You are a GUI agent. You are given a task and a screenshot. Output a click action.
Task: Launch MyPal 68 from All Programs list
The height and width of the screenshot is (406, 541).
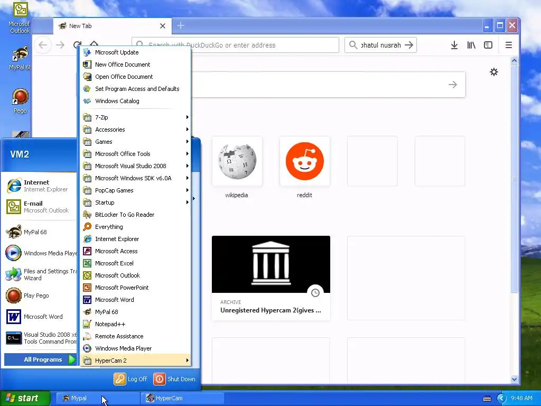coord(135,312)
